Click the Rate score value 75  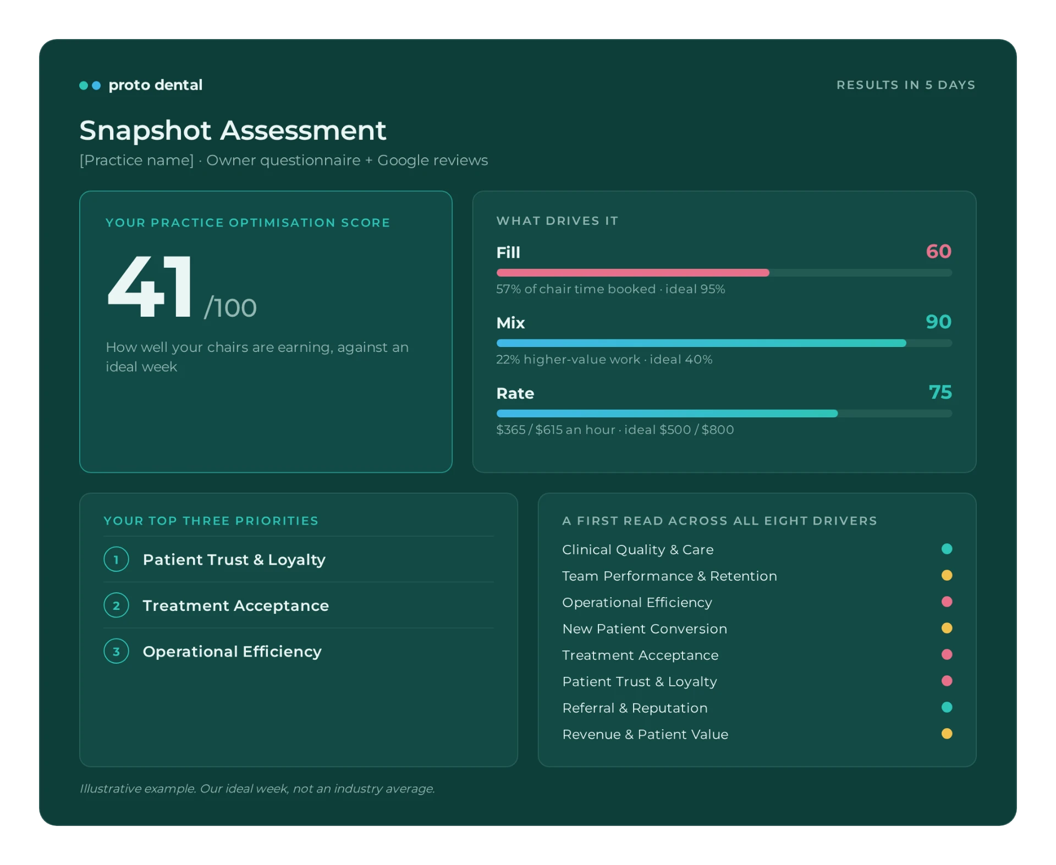point(940,392)
